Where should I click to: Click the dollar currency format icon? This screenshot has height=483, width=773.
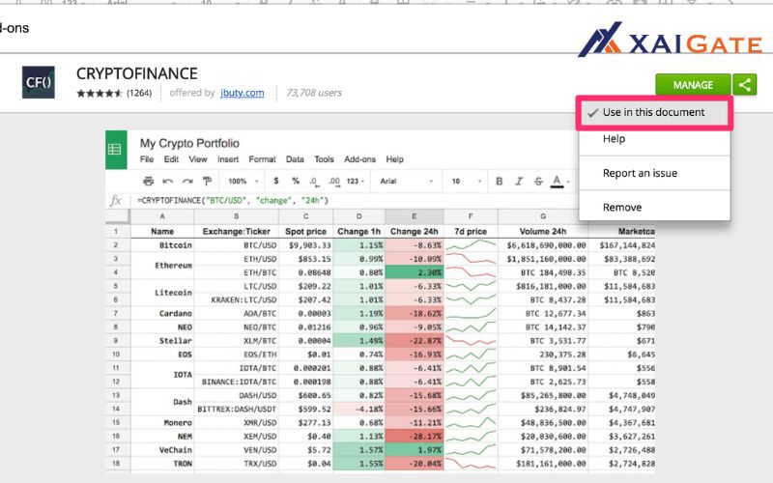click(x=276, y=181)
